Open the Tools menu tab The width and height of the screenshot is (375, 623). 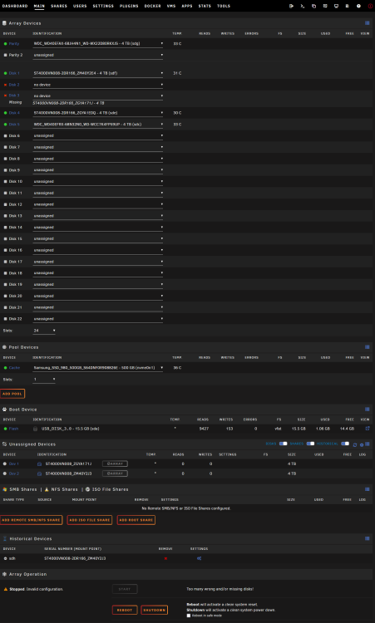click(x=224, y=6)
